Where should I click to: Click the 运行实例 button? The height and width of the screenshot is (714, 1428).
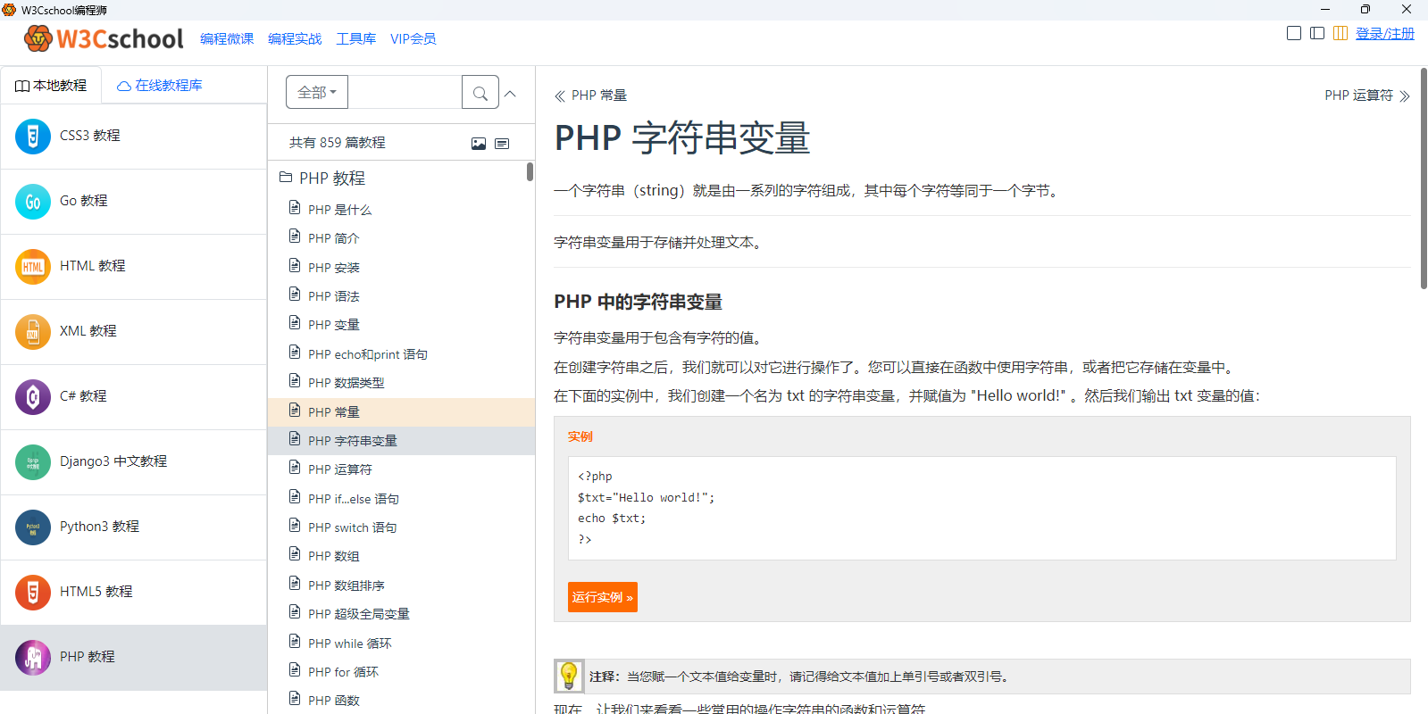[602, 597]
